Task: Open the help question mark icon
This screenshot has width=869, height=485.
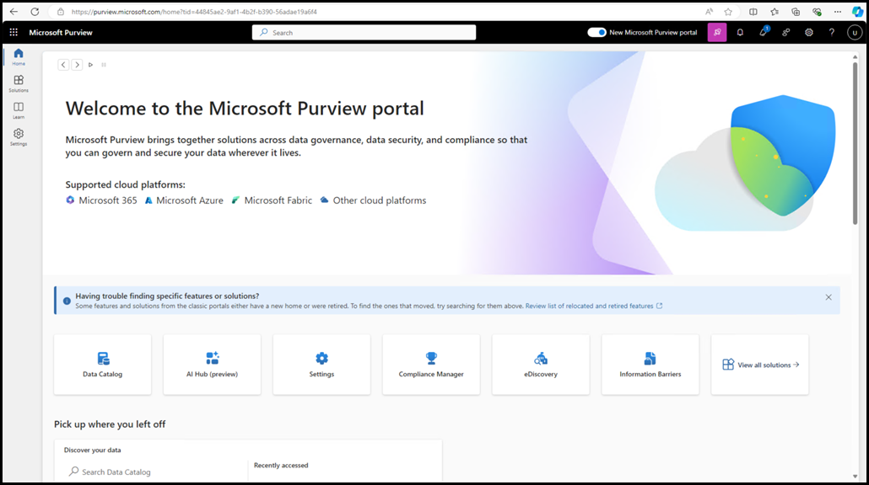Action: point(831,33)
